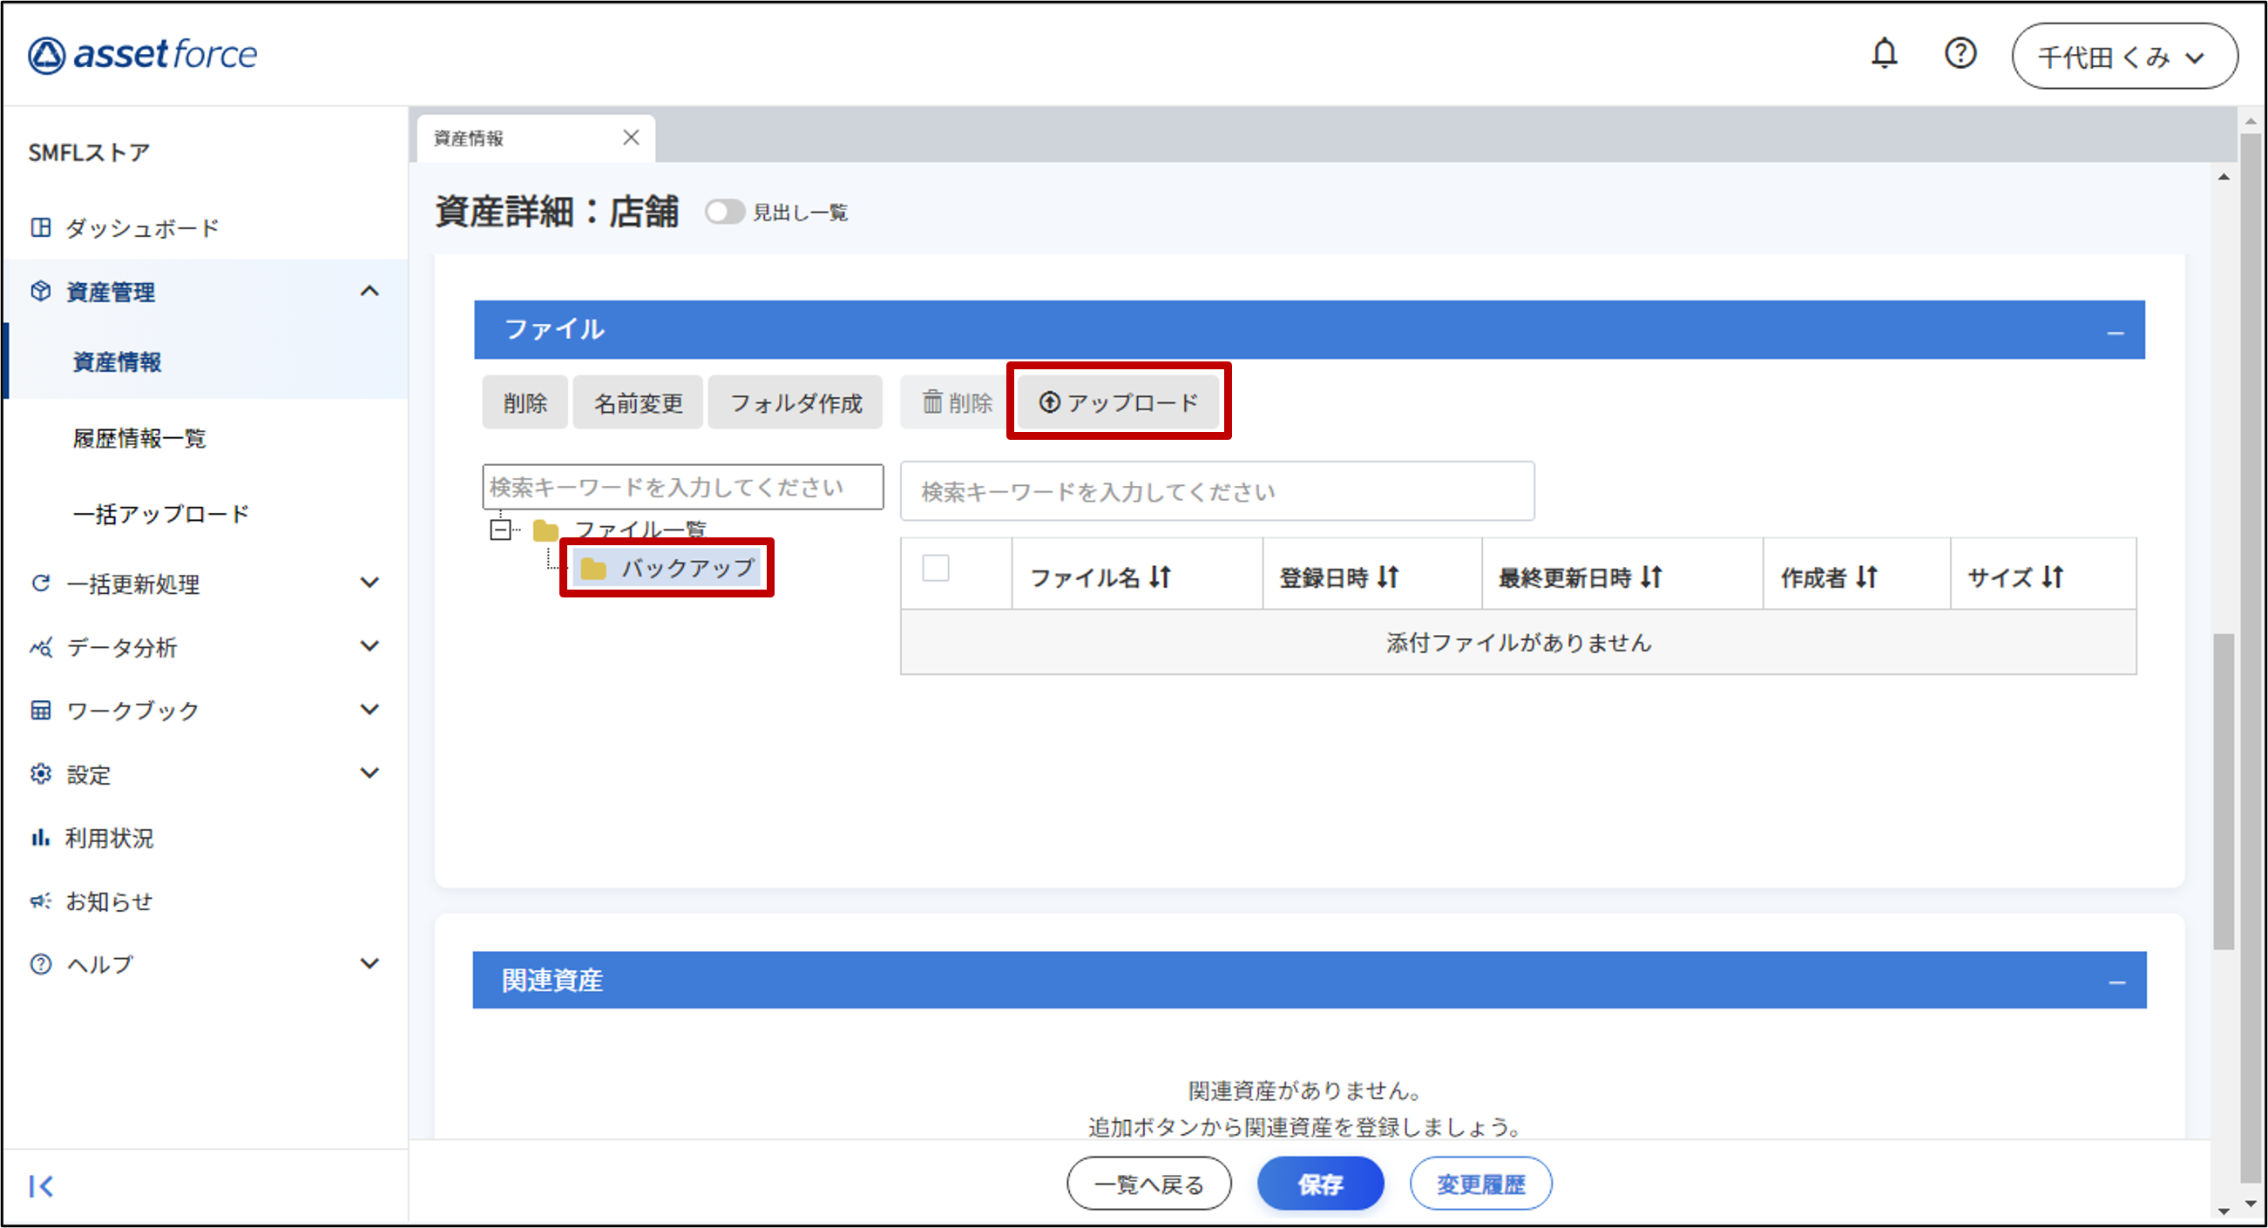Click the help question mark icon in header

(x=1960, y=55)
